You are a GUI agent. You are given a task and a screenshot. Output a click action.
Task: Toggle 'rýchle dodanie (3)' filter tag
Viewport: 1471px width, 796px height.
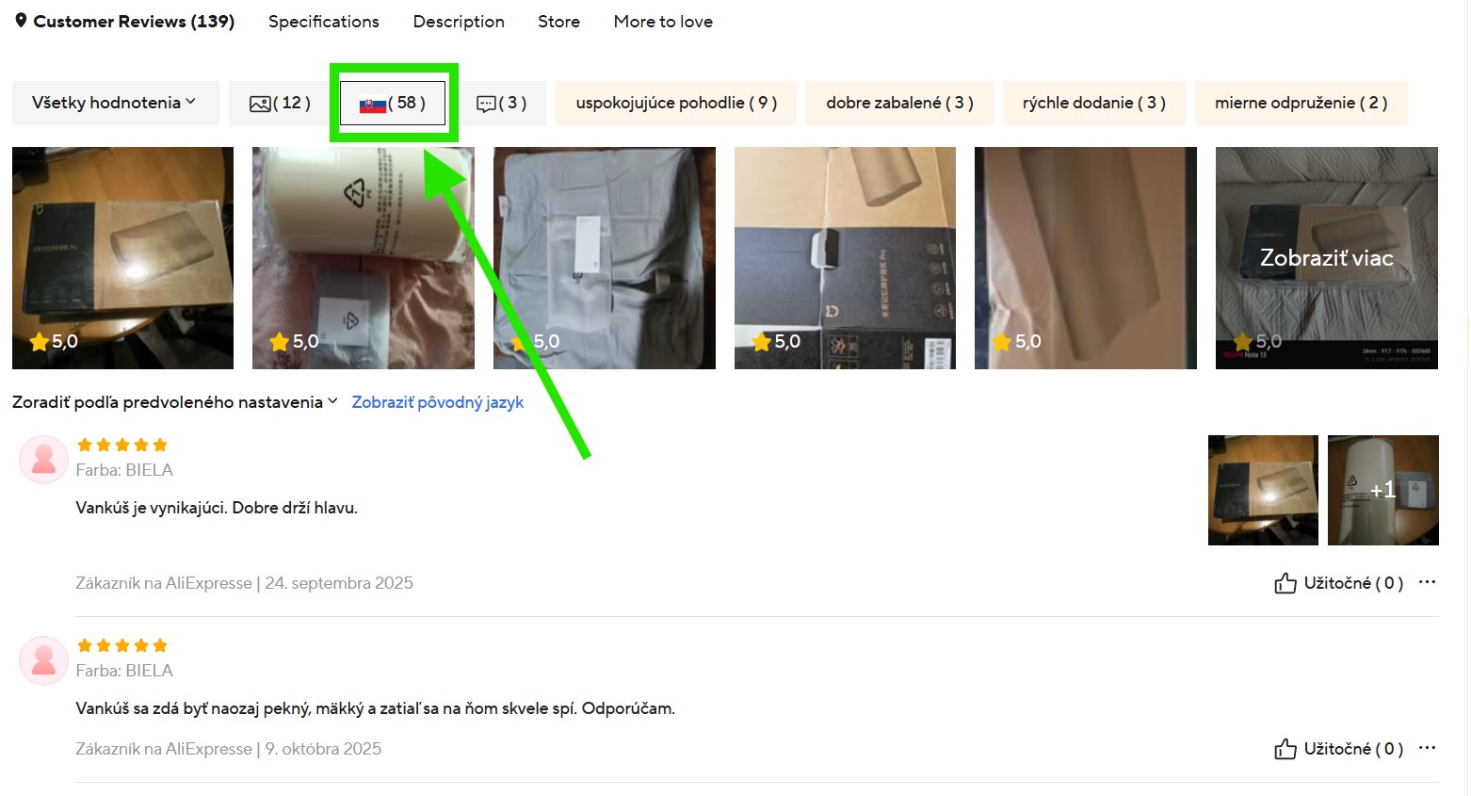point(1094,103)
